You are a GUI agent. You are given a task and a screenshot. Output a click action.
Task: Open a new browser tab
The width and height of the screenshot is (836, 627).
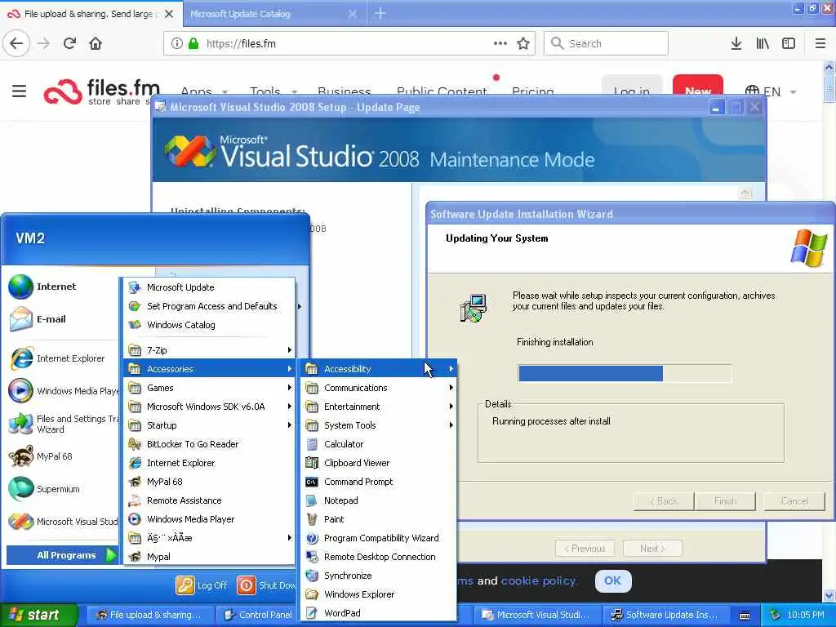tap(380, 13)
